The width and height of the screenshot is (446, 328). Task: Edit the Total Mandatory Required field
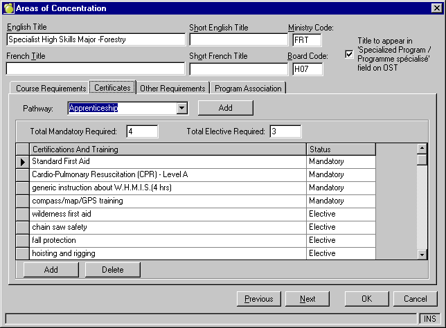[142, 131]
